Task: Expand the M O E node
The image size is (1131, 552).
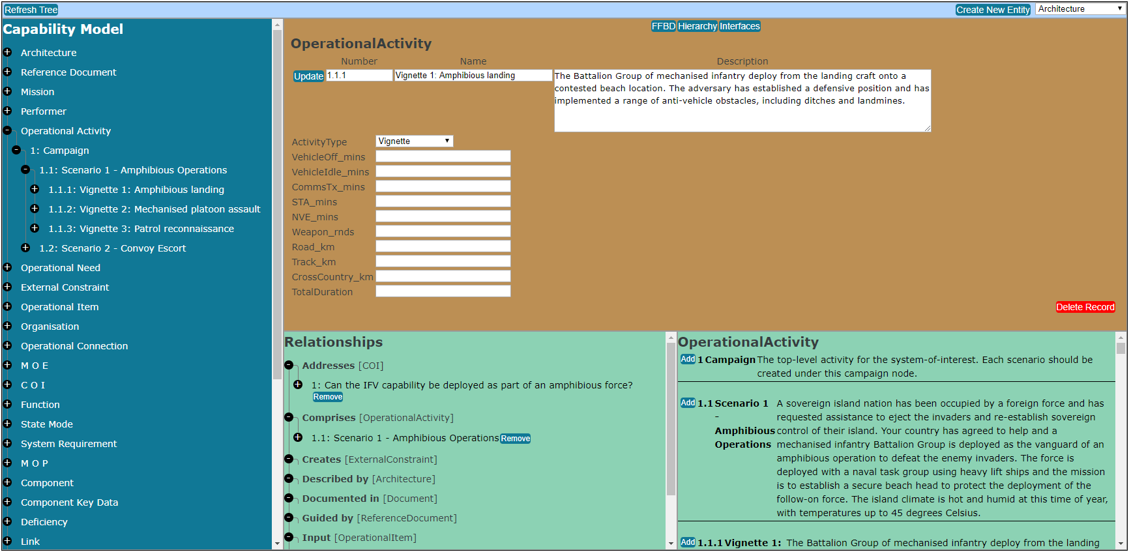Action: click(7, 365)
